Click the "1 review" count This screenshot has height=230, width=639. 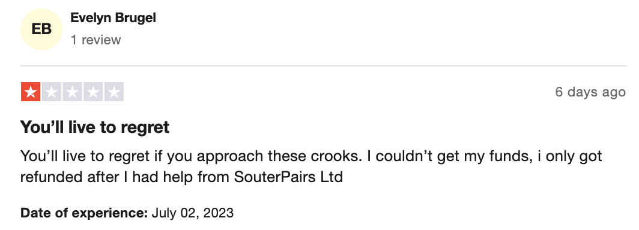click(95, 40)
